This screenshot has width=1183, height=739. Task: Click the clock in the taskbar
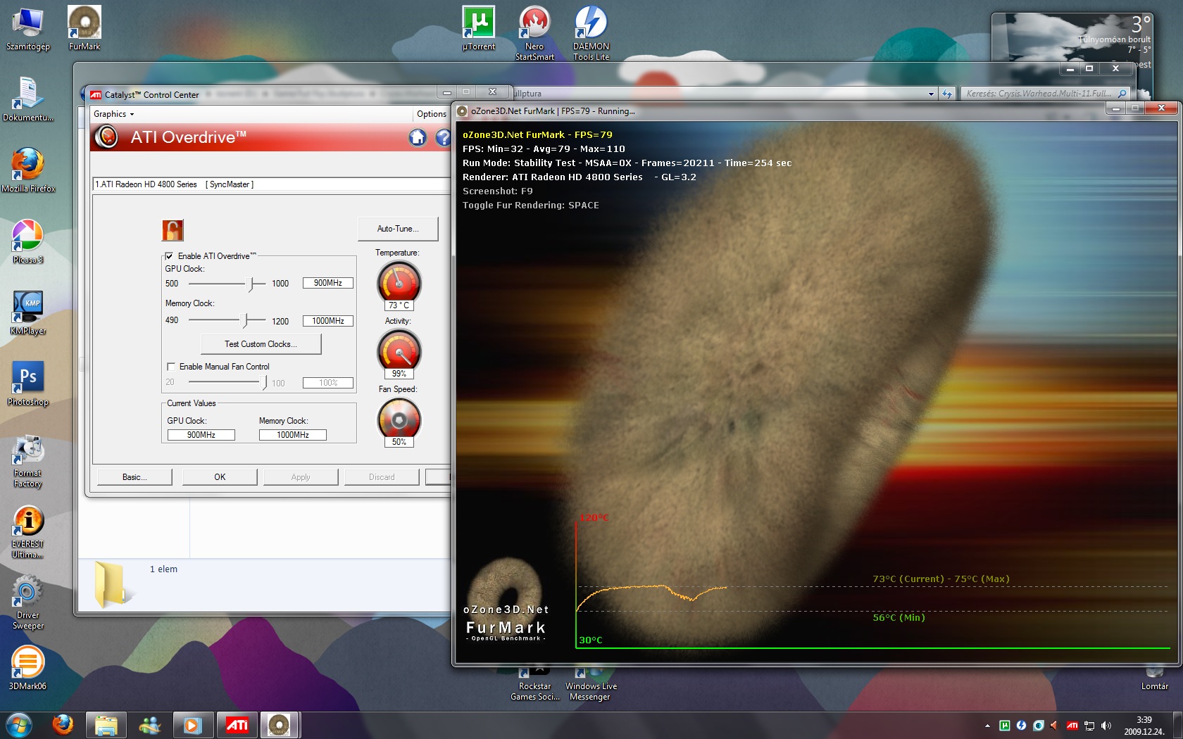(x=1144, y=726)
